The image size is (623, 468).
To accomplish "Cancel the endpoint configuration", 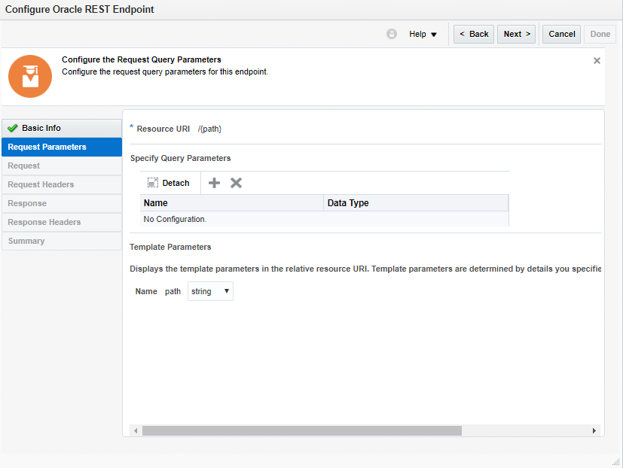I will click(x=561, y=34).
